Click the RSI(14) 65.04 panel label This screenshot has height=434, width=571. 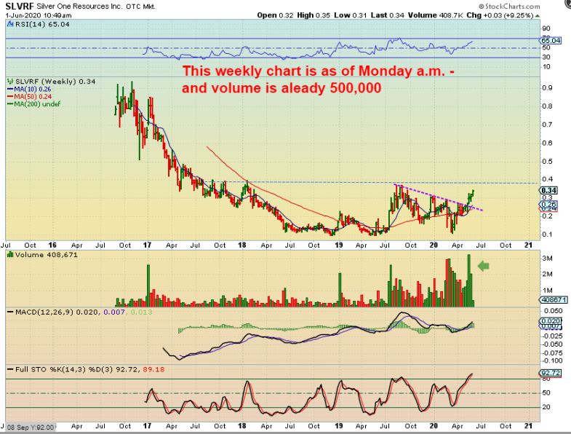(x=42, y=24)
